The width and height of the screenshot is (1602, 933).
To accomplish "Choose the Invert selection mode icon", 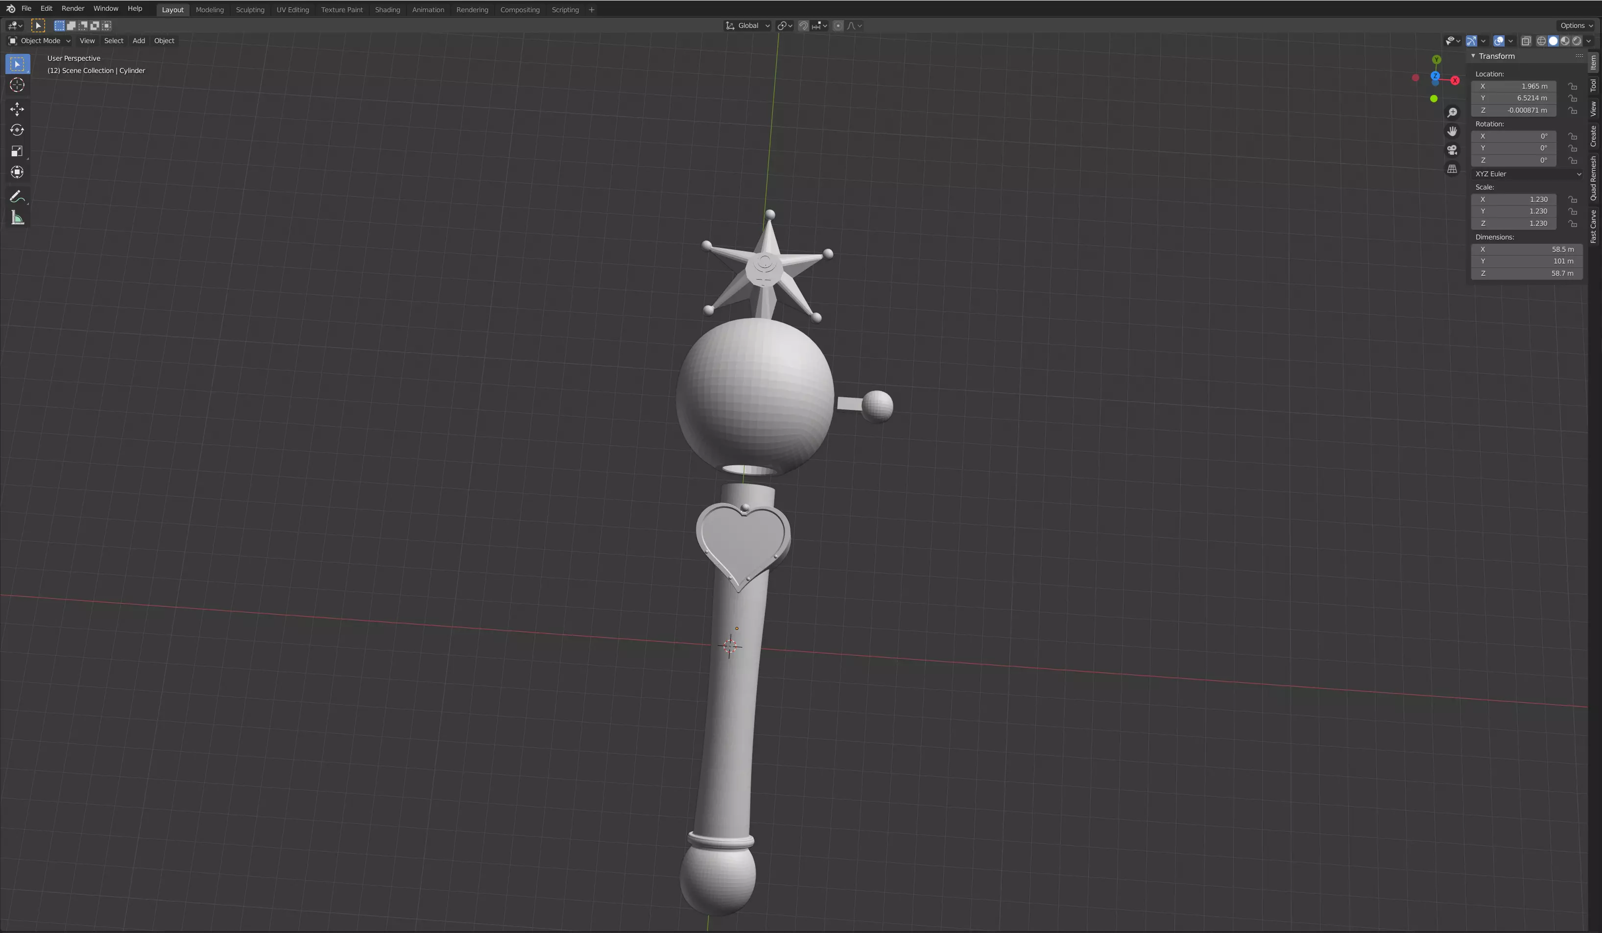I will [95, 25].
